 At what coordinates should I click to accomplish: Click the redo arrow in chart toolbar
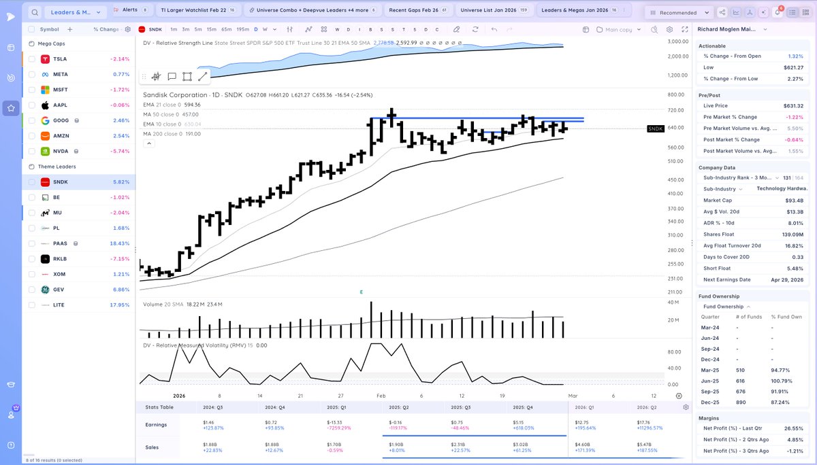(x=509, y=29)
